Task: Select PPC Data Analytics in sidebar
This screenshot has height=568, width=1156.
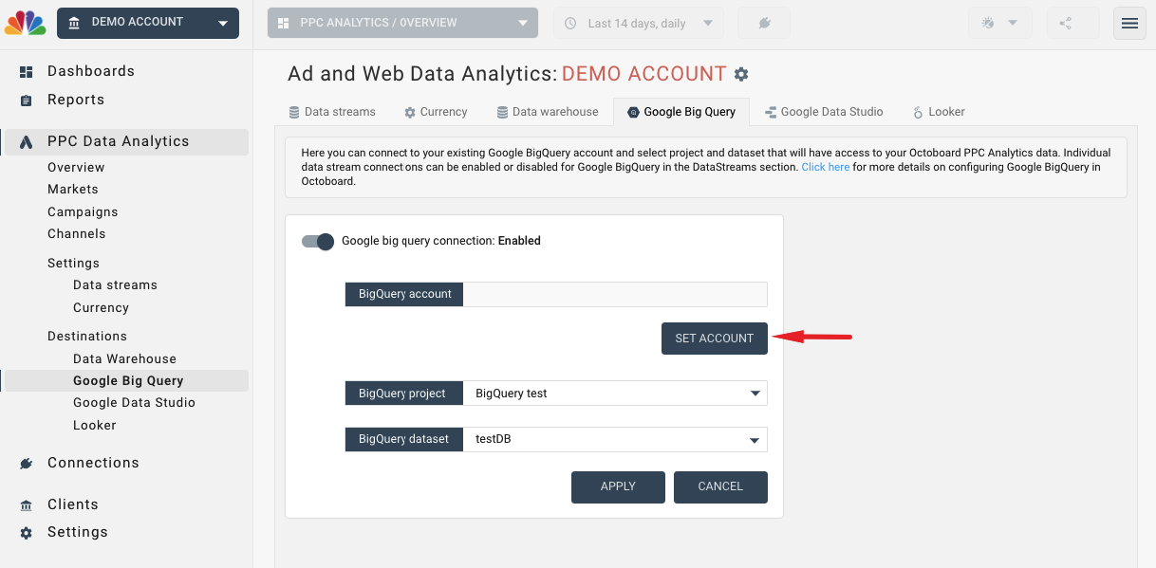Action: point(119,141)
